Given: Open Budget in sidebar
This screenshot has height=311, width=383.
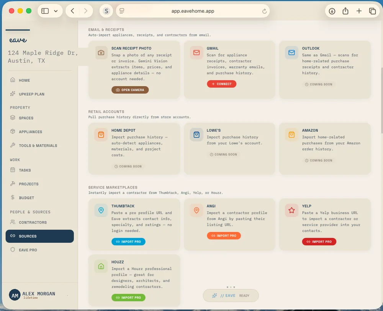Looking at the screenshot, I should (x=39, y=198).
